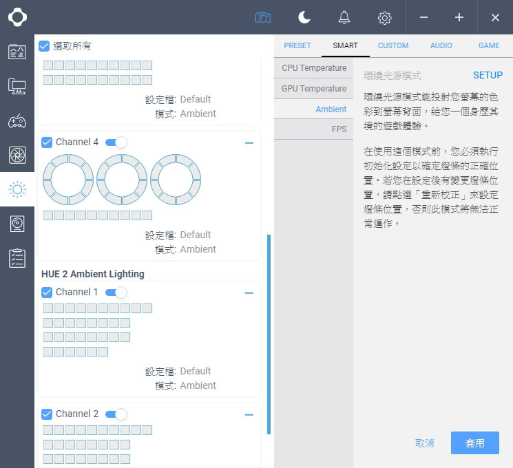This screenshot has width=513, height=468.
Task: Uncheck the HUE 2 Ambient Channel 1 checkbox
Action: tap(47, 292)
